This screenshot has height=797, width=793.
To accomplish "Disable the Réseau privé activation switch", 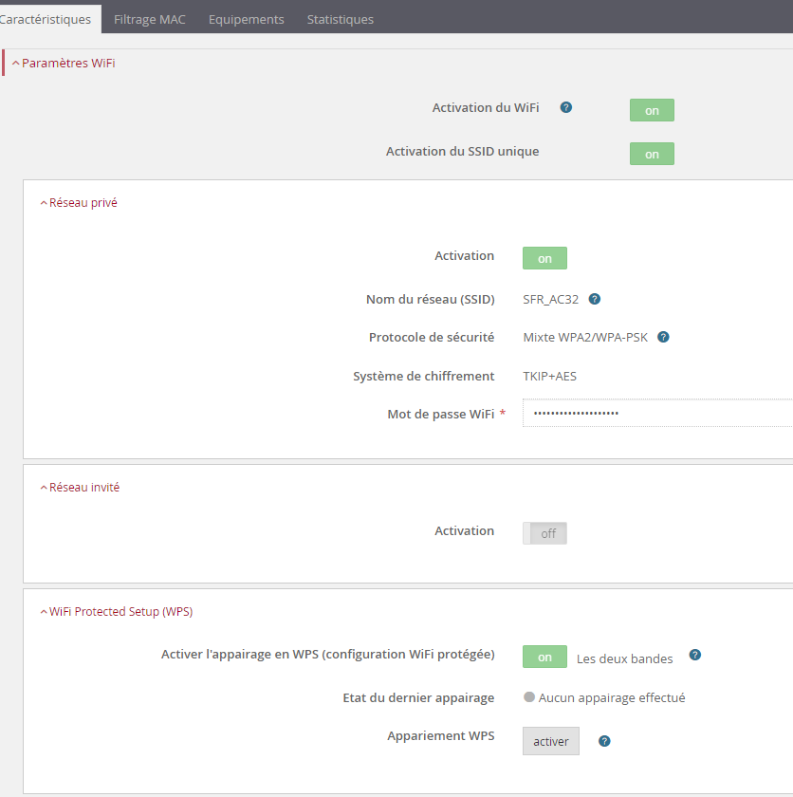I will (544, 258).
